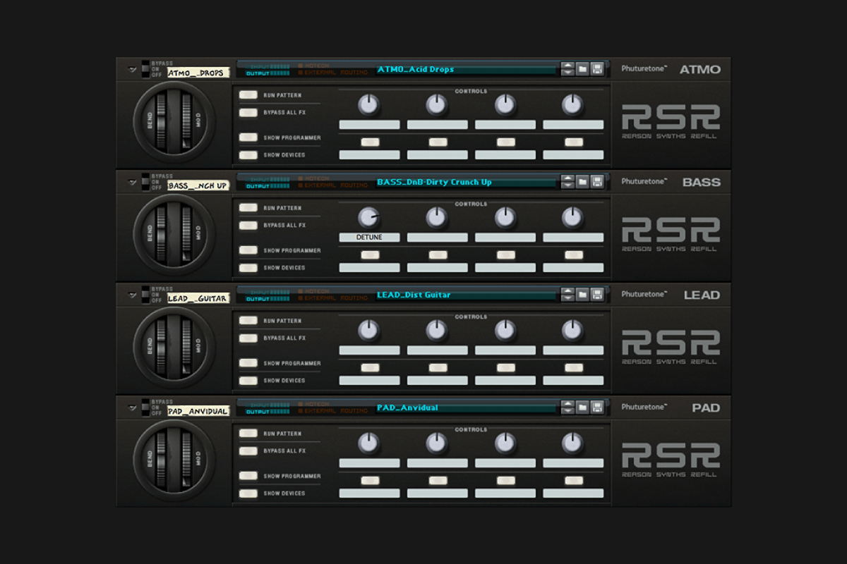Collapse the PAD device using its triangle

click(132, 408)
